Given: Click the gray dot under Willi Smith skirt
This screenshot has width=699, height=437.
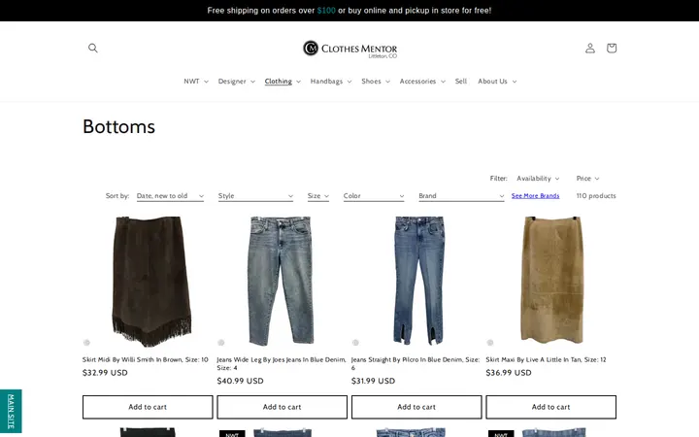Looking at the screenshot, I should click(86, 343).
